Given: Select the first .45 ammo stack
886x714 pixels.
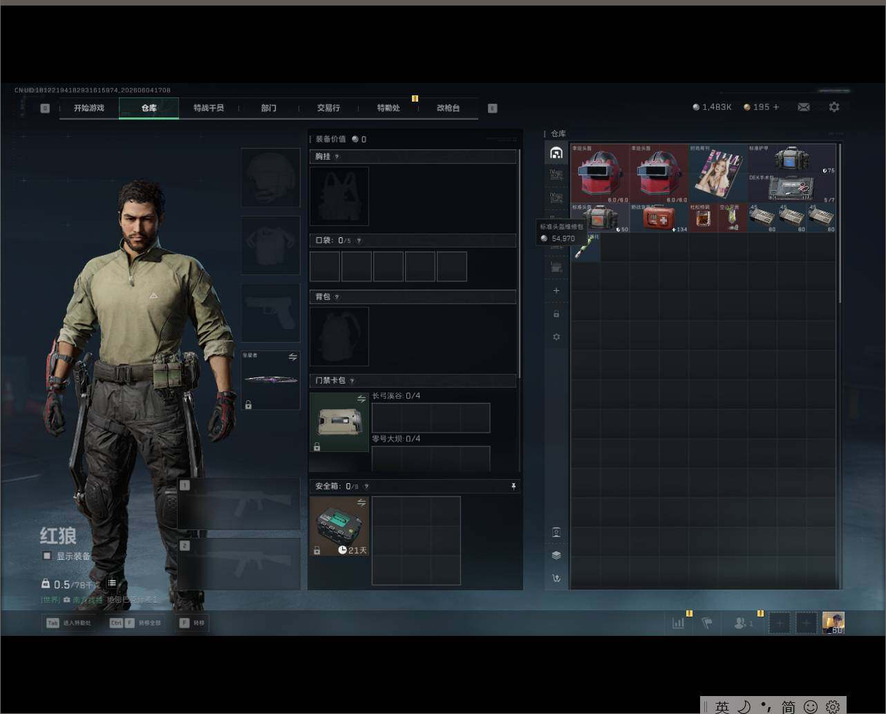Looking at the screenshot, I should coord(763,218).
